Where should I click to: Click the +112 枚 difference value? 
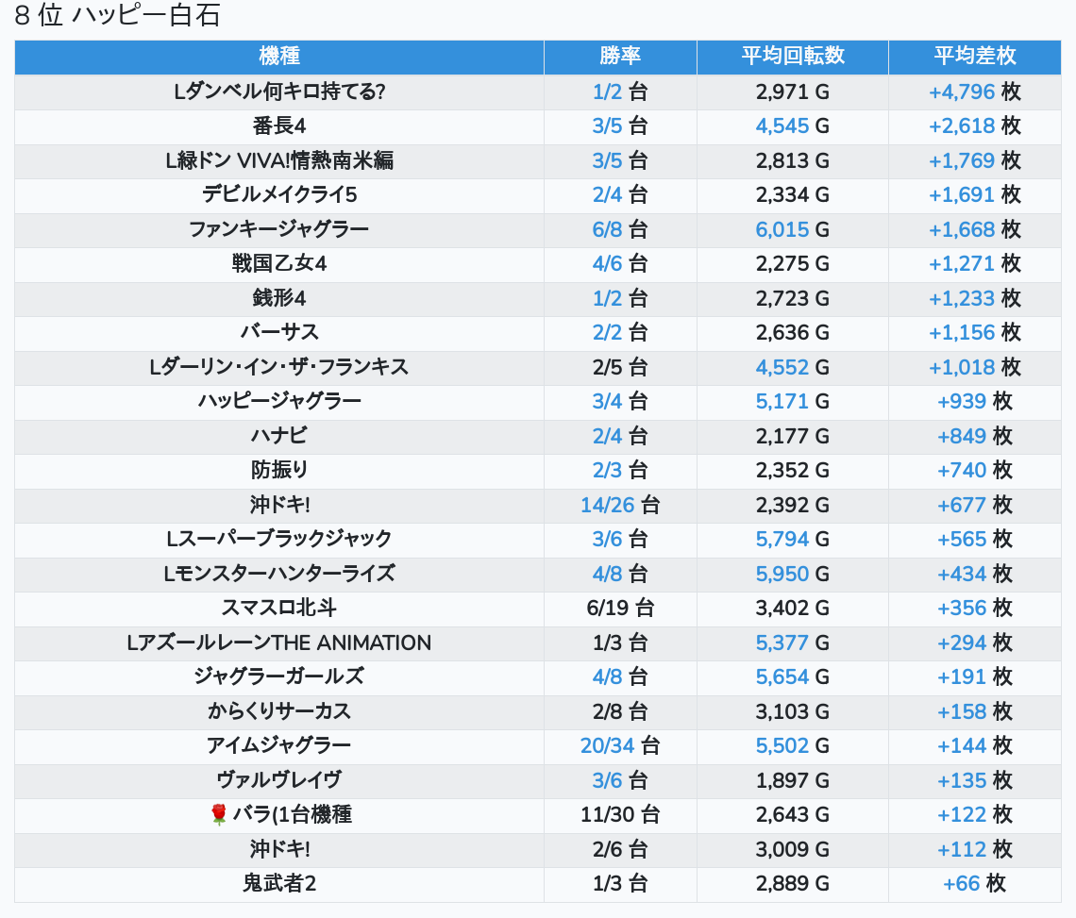pos(974,849)
